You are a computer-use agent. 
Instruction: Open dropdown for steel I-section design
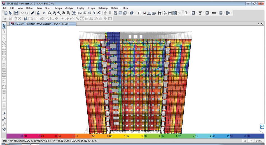(190, 13)
